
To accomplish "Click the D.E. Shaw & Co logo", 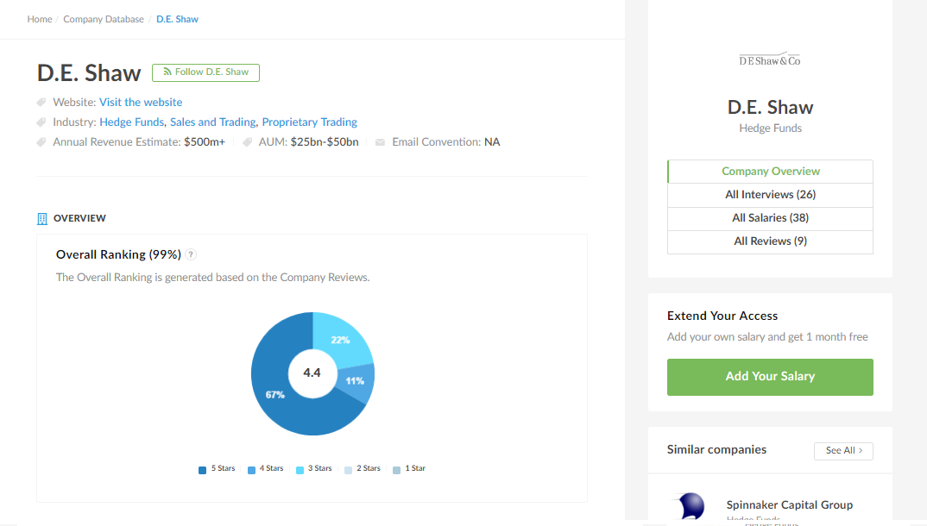I will pyautogui.click(x=770, y=60).
